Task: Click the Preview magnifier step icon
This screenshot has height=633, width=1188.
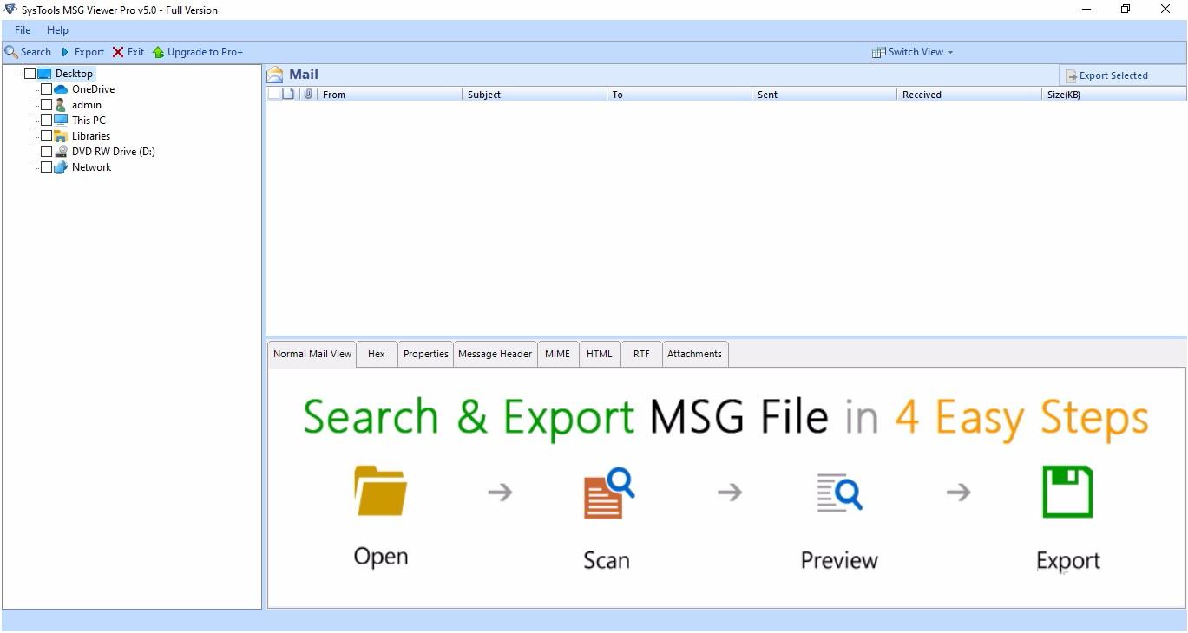Action: click(x=839, y=492)
